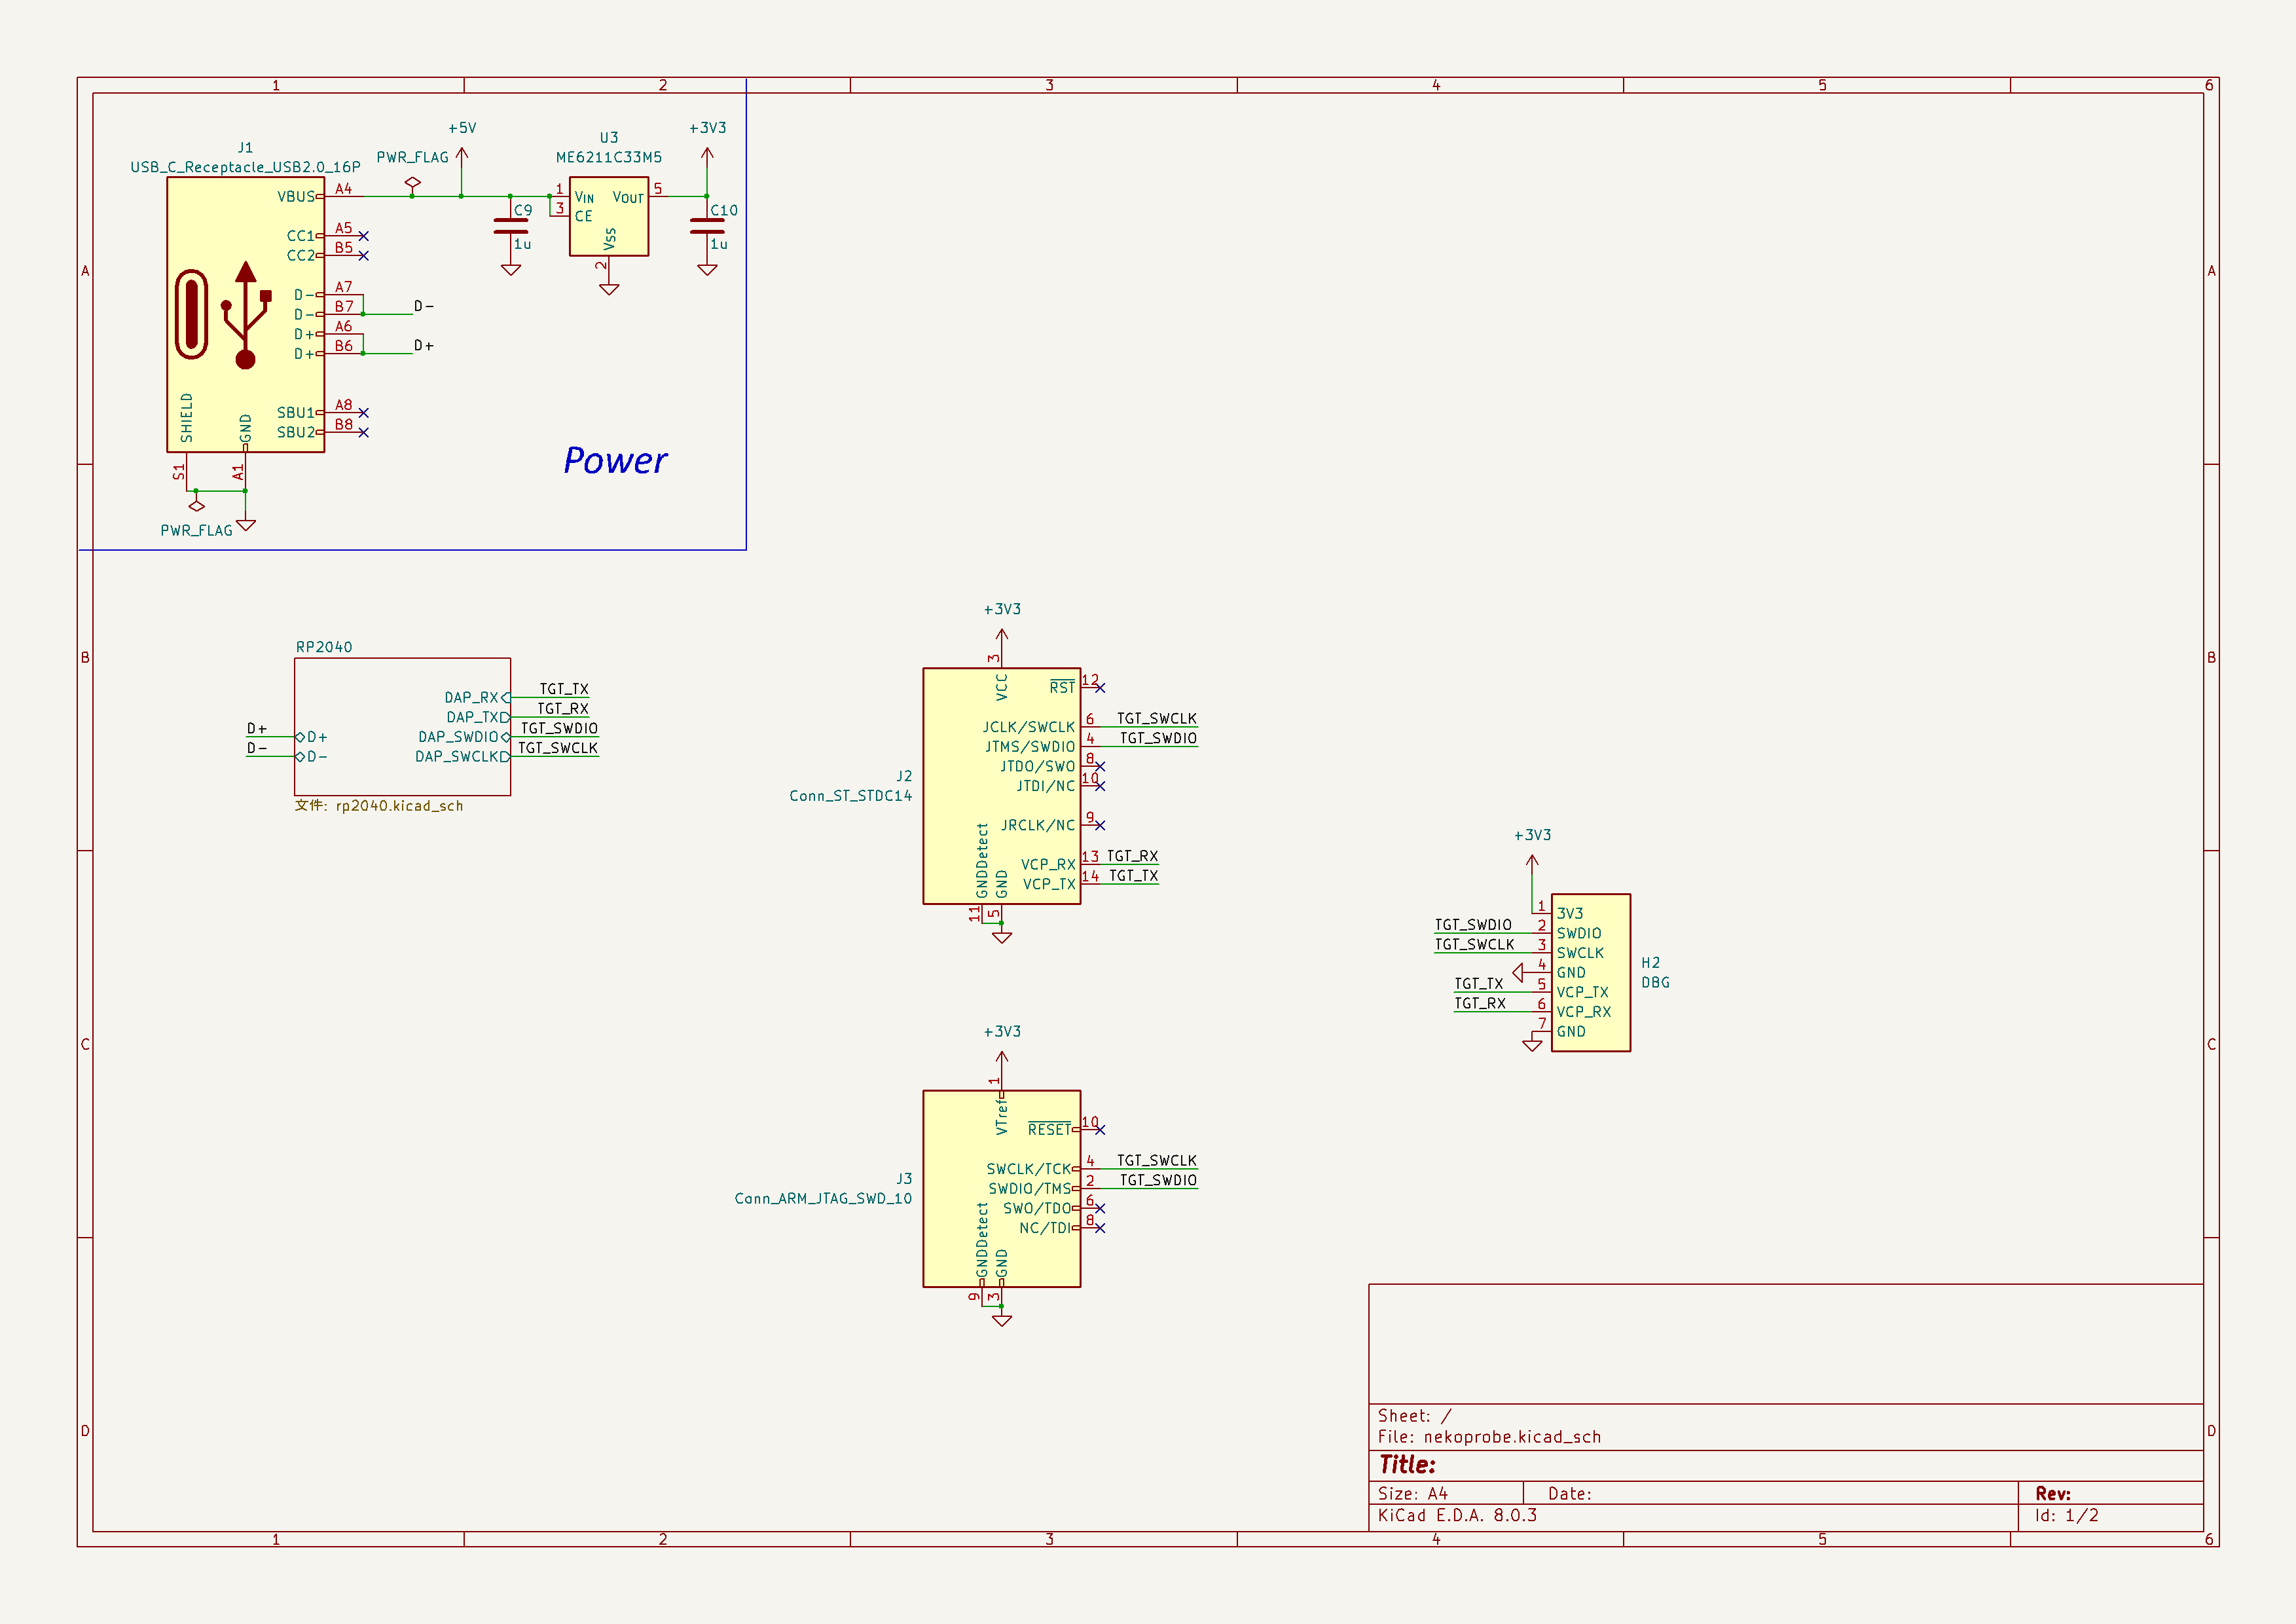Select the H2 DBG header symbol body
The width and height of the screenshot is (2296, 1624).
pyautogui.click(x=1591, y=972)
